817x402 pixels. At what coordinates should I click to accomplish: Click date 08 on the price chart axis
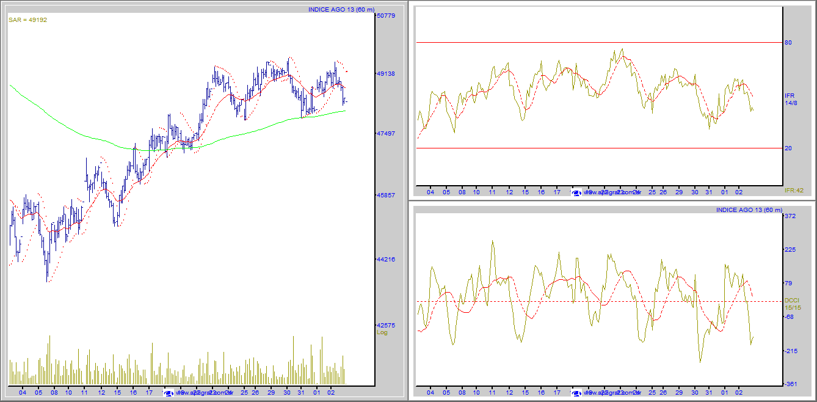pos(54,393)
